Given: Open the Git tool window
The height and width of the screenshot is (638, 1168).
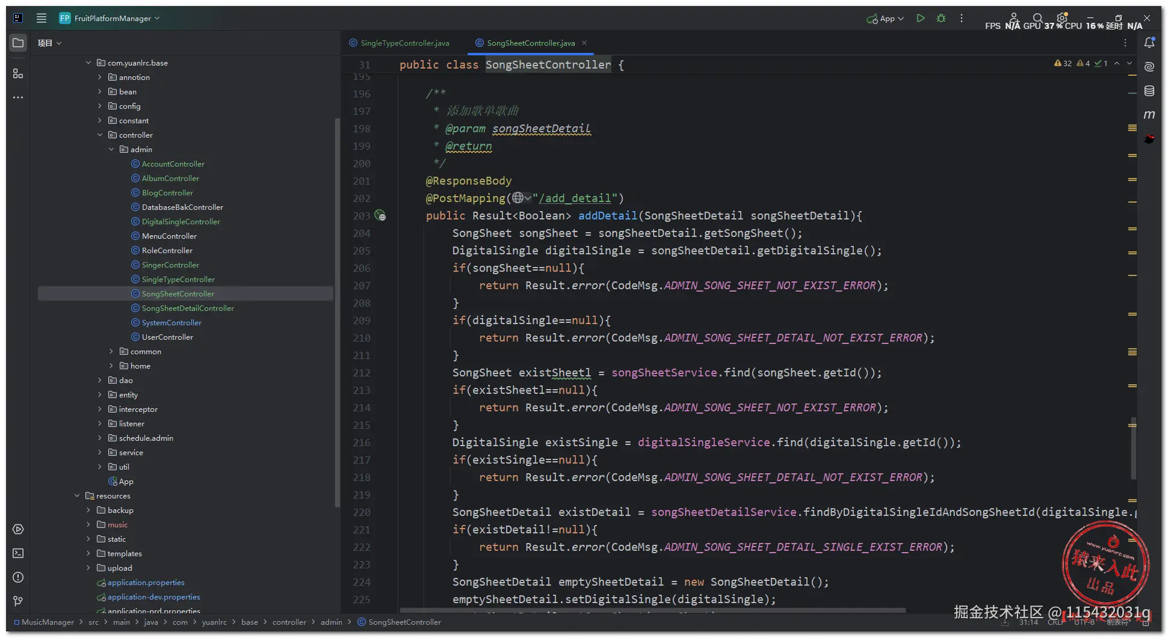Looking at the screenshot, I should [x=18, y=601].
